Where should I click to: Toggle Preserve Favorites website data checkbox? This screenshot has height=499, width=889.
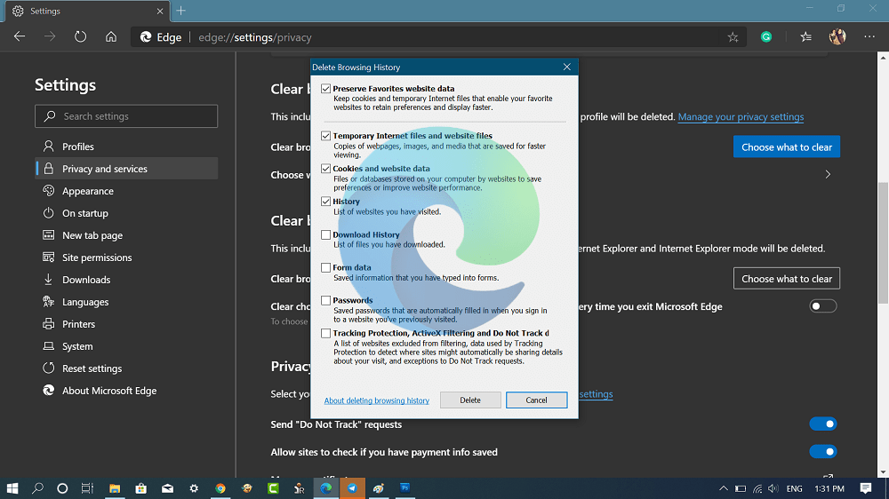point(325,89)
